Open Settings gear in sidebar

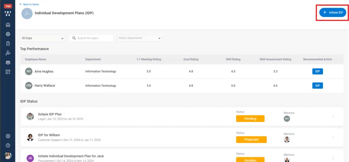coord(8,136)
